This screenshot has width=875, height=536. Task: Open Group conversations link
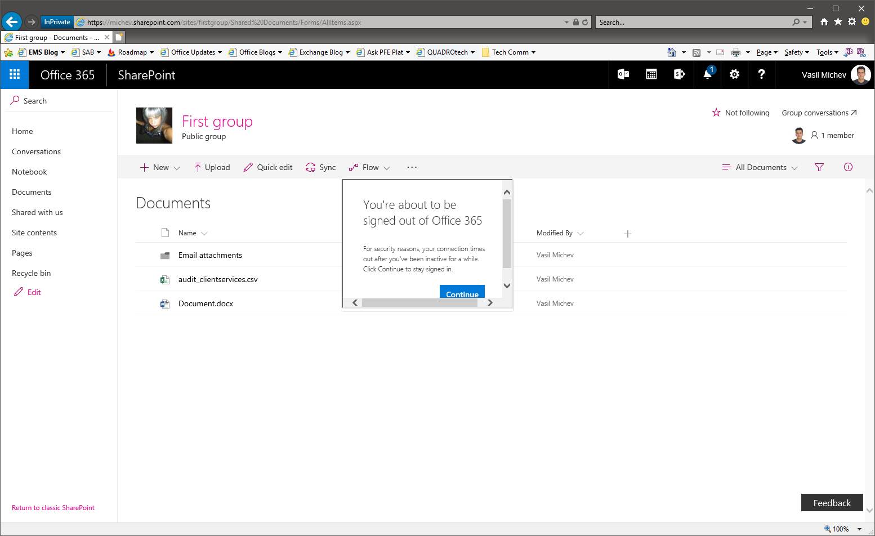pos(819,113)
